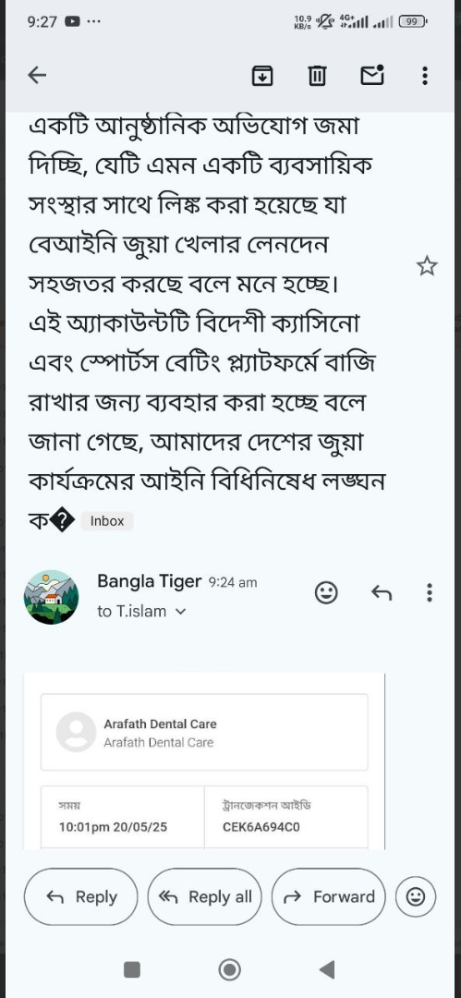
Task: Open message options beside sender row
Action: (x=430, y=592)
